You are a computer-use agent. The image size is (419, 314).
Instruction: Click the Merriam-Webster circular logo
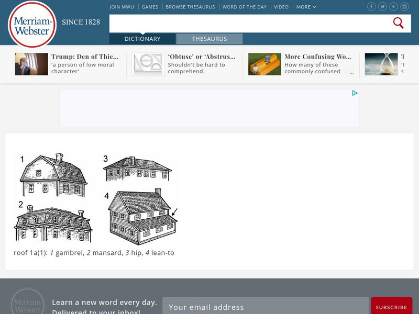pyautogui.click(x=32, y=26)
